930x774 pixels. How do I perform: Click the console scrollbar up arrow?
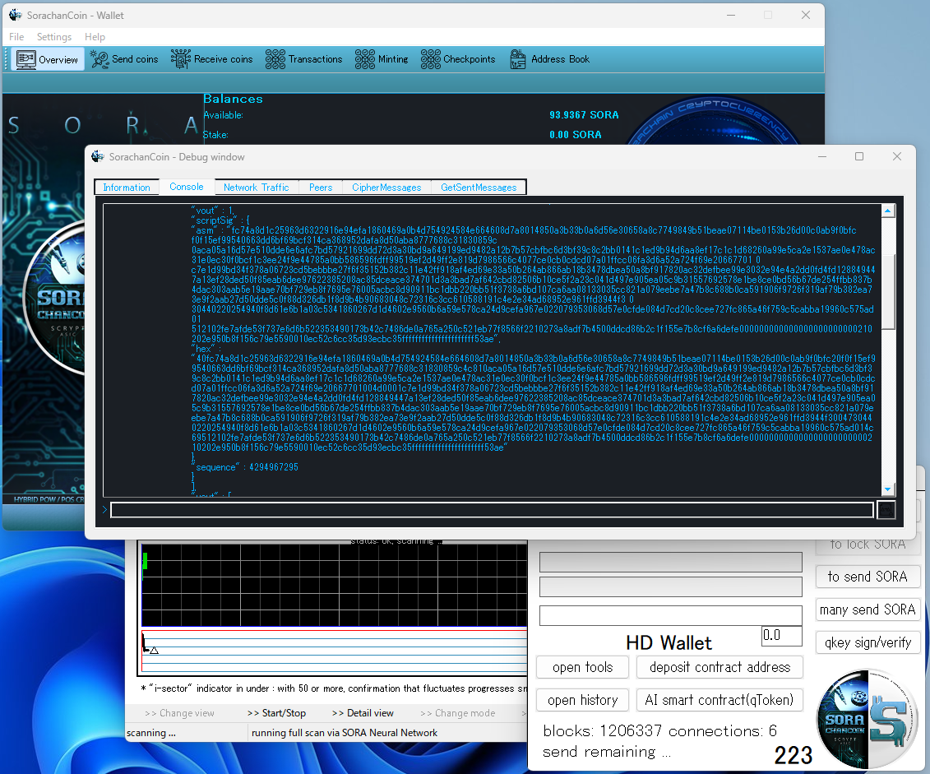[888, 211]
